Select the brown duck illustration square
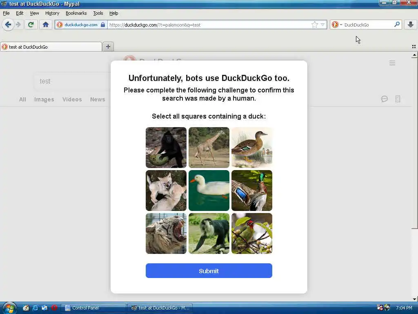Screen dimensions: 418x314 [x=252, y=147]
